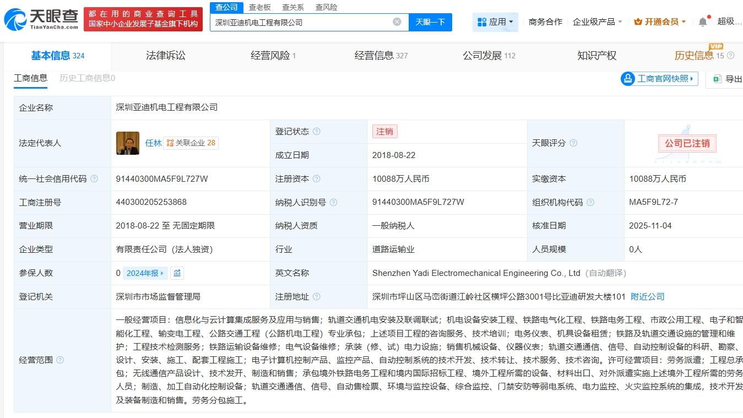Switch to the 法律诉讼 tab
Image resolution: width=743 pixels, height=418 pixels.
(165, 55)
